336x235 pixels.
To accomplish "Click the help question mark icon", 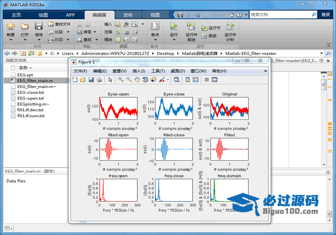I will point(239,15).
